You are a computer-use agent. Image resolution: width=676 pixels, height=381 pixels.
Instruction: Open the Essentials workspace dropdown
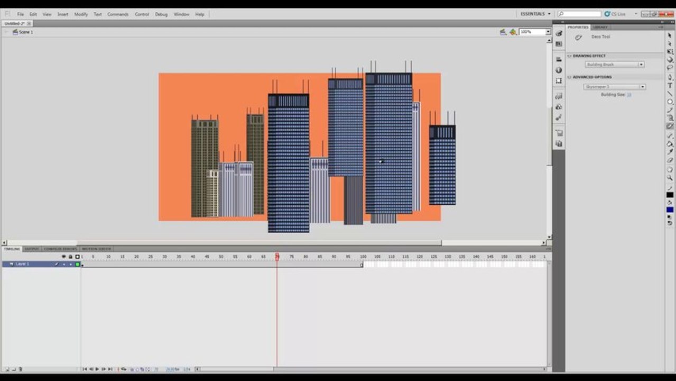click(x=536, y=14)
